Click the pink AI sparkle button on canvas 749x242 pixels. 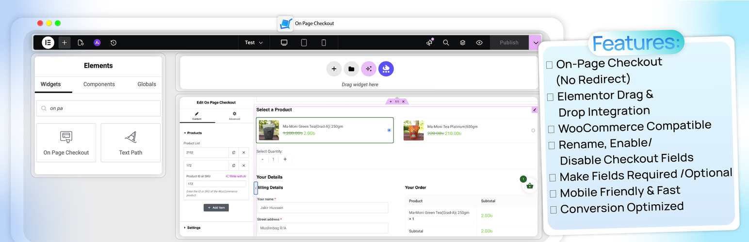point(369,69)
